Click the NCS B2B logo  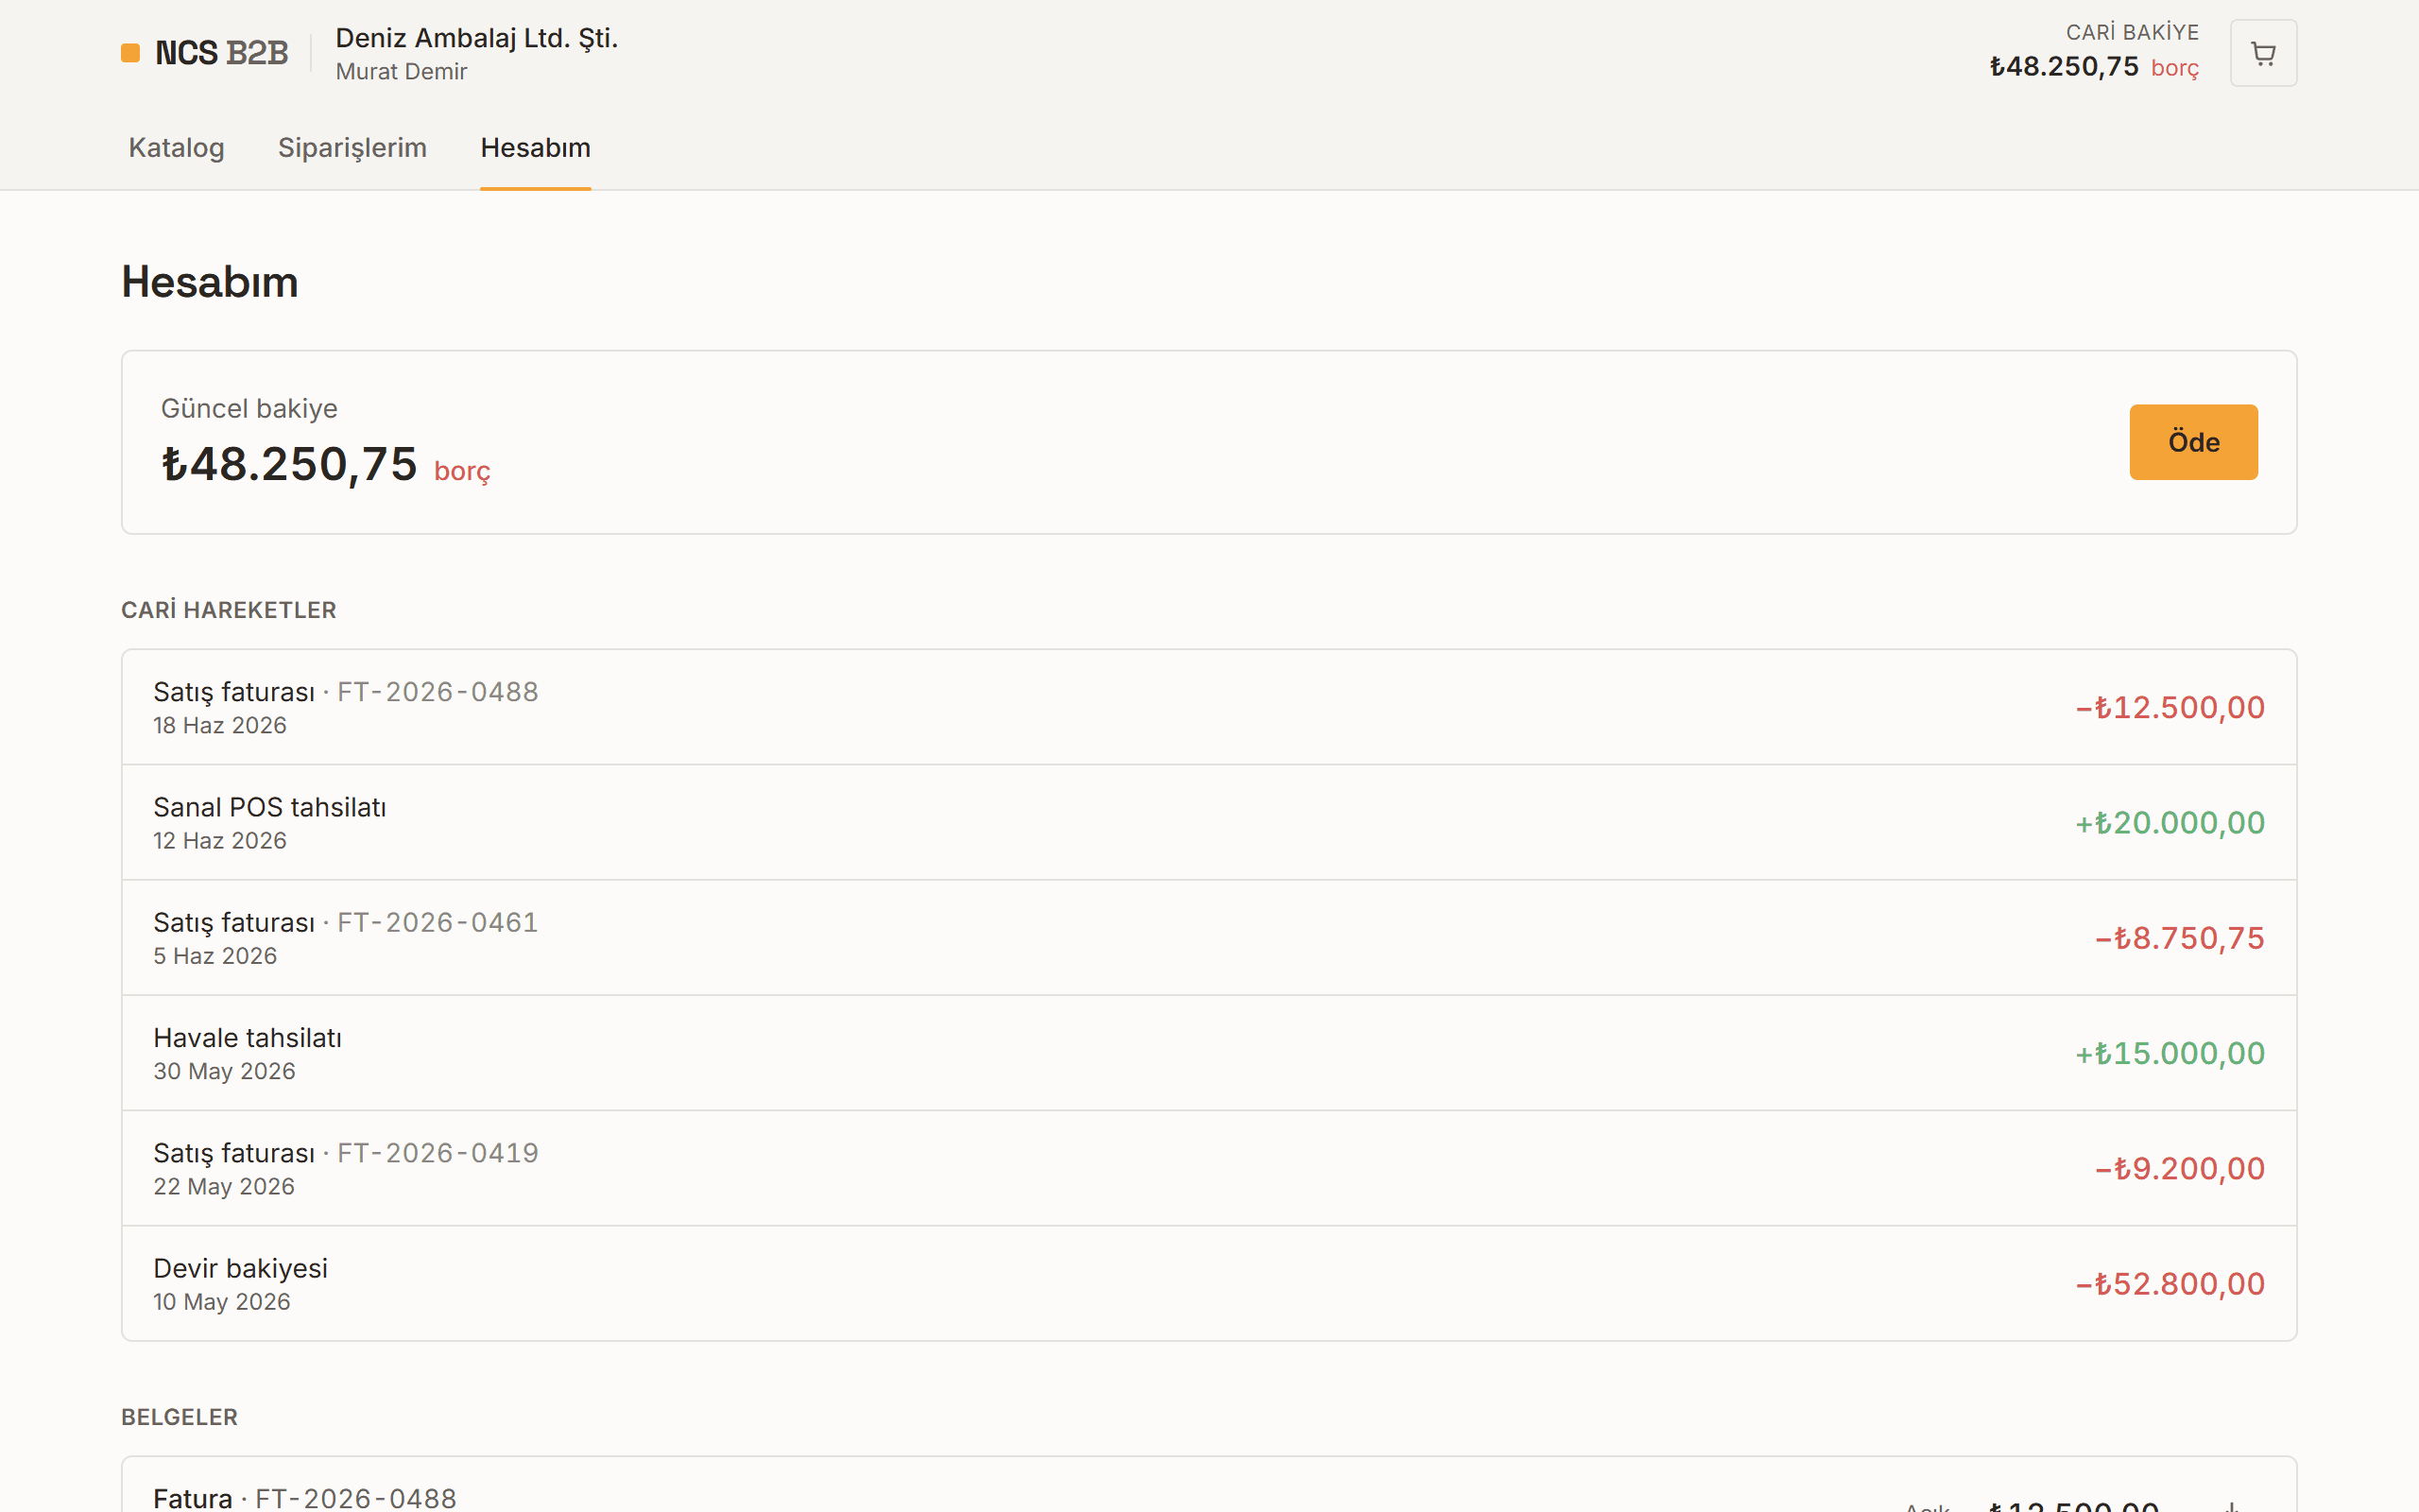(x=205, y=53)
